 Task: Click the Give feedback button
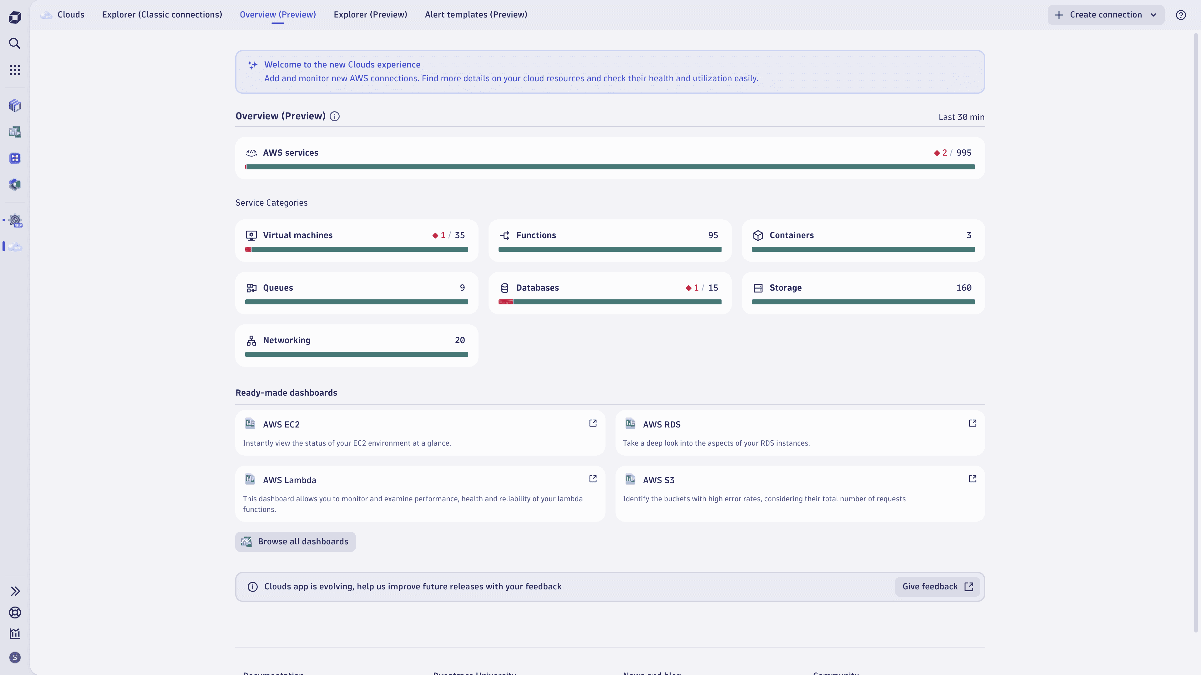point(937,587)
